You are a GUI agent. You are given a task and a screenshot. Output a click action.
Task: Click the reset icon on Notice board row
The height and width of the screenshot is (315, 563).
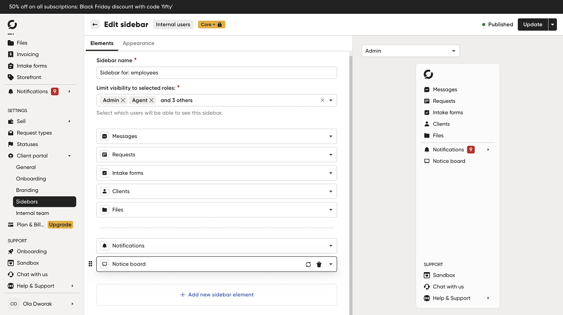pyautogui.click(x=308, y=264)
